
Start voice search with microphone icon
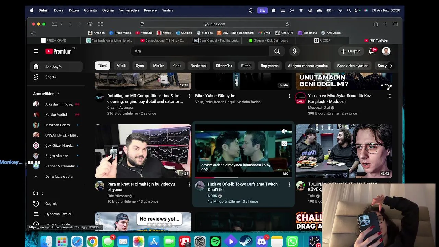[294, 51]
